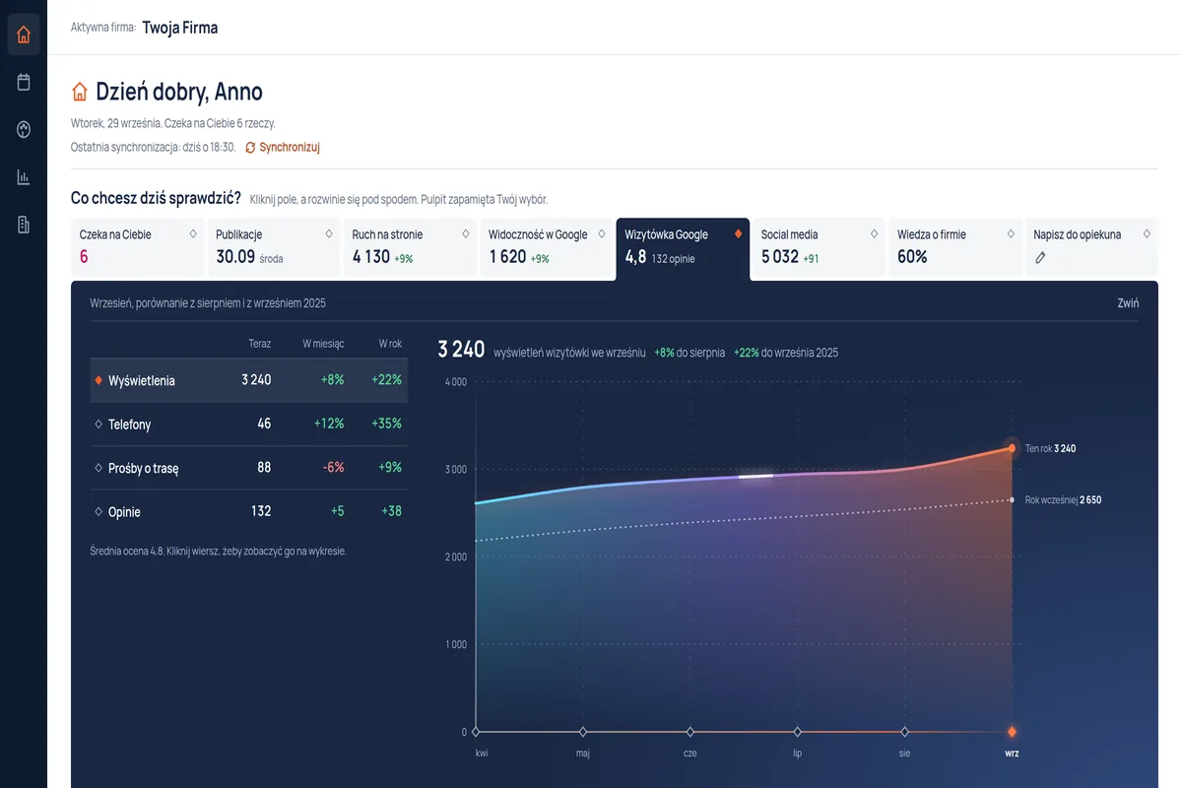Click the W miesiąc column header
Image resolution: width=1182 pixels, height=788 pixels.
[x=323, y=344]
